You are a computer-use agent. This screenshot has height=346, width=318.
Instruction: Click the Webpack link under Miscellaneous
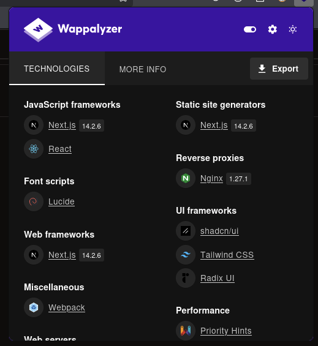click(x=67, y=307)
